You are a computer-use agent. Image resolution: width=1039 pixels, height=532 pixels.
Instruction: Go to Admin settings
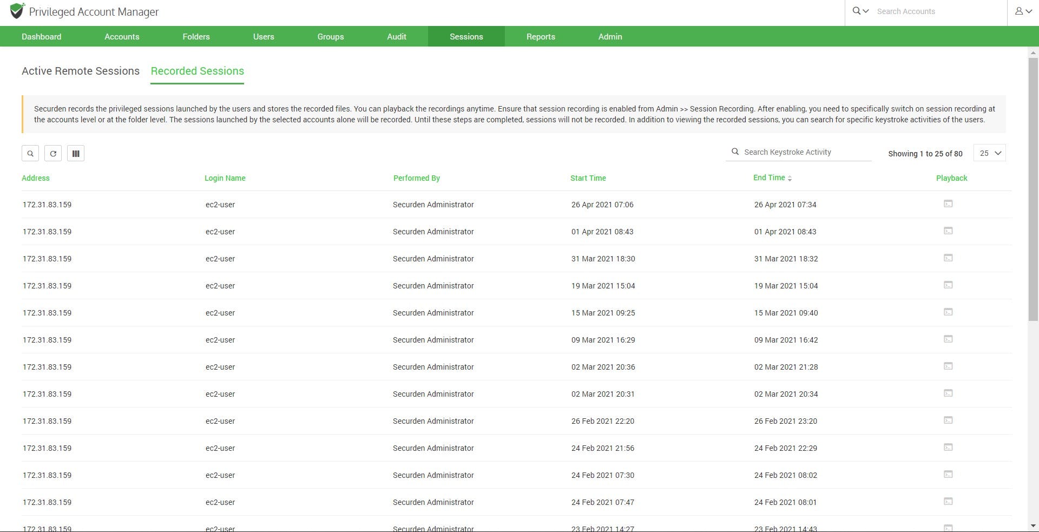(x=610, y=37)
